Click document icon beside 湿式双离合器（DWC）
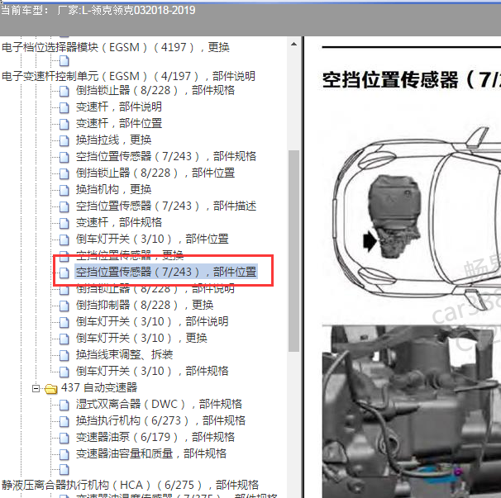This screenshot has width=501, height=498. click(x=64, y=406)
